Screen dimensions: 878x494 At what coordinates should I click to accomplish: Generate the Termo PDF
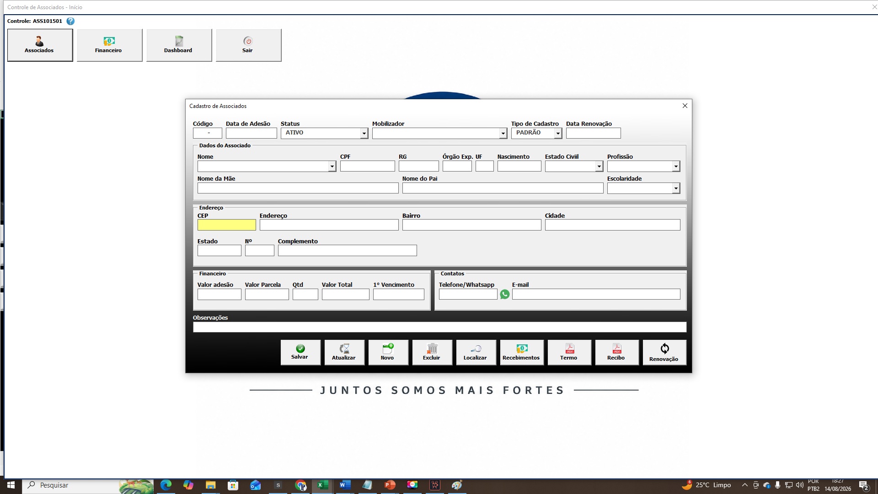click(x=569, y=352)
